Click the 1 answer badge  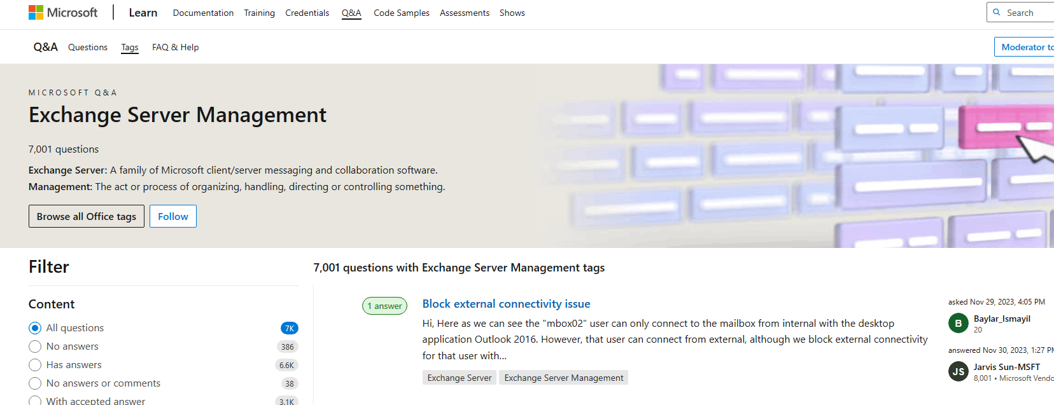384,306
